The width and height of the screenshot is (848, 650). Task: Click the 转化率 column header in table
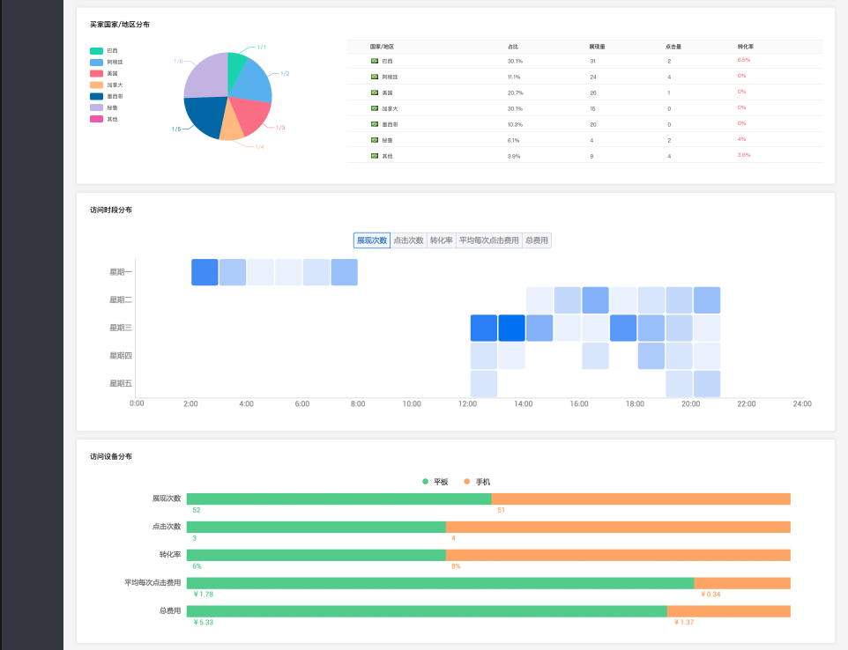pyautogui.click(x=746, y=46)
